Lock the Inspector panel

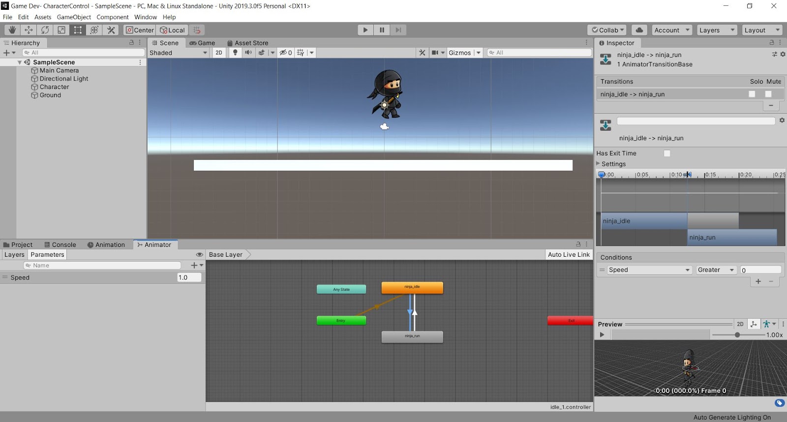click(x=772, y=43)
